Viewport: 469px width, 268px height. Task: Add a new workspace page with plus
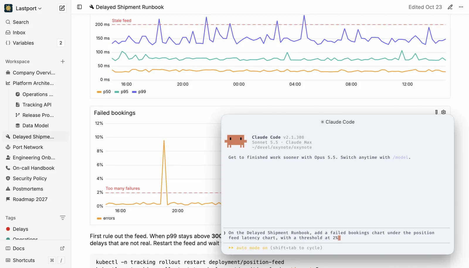[62, 62]
